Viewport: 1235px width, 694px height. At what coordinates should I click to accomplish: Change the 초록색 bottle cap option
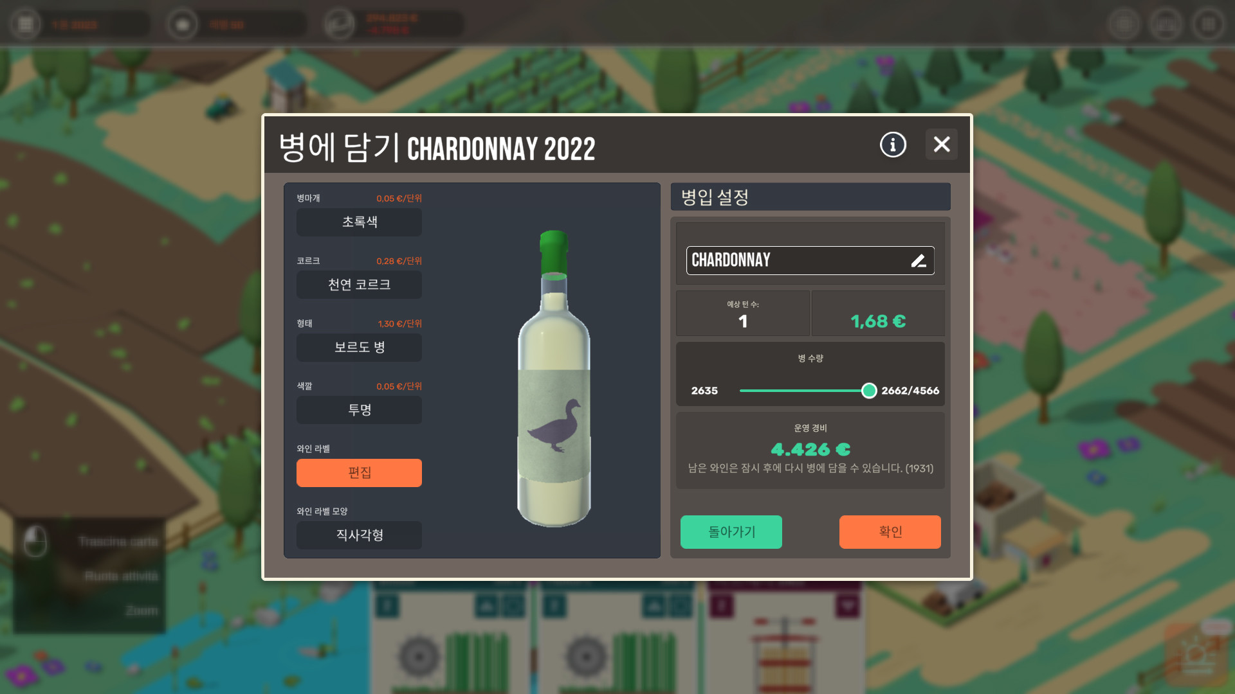click(359, 222)
